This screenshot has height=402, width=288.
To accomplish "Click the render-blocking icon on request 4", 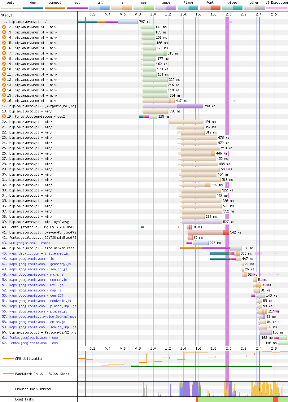I will point(4,37).
